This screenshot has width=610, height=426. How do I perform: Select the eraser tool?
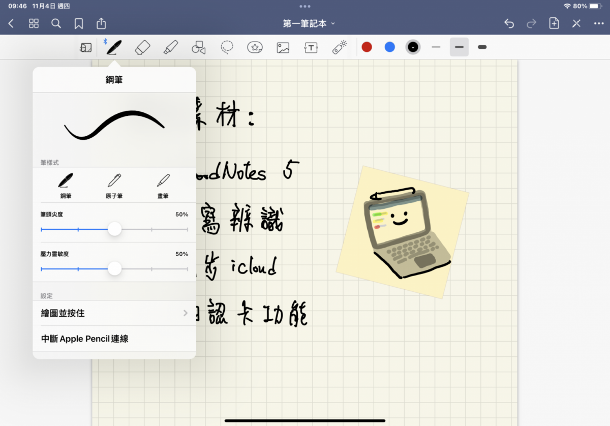[x=142, y=47]
